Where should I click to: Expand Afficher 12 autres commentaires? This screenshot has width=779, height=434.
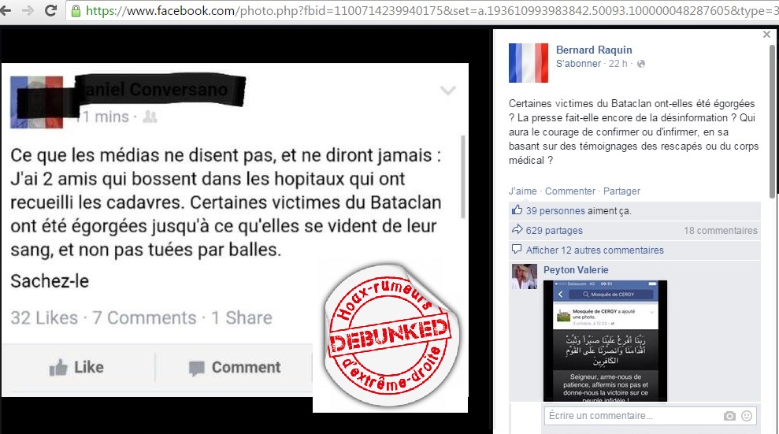point(595,250)
